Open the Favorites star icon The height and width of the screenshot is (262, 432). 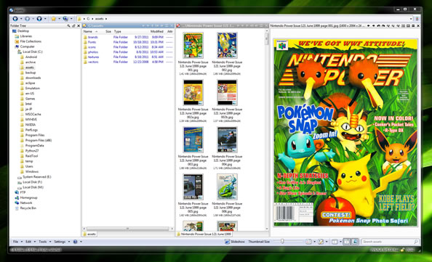coord(54,19)
